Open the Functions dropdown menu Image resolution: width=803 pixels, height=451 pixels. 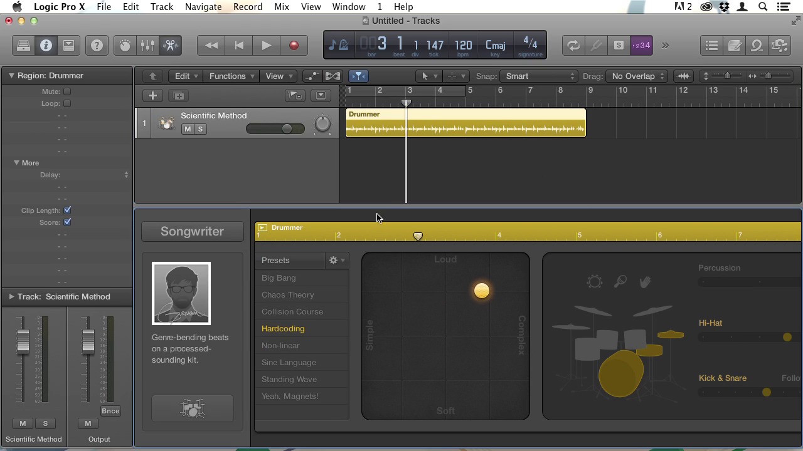[x=231, y=76]
